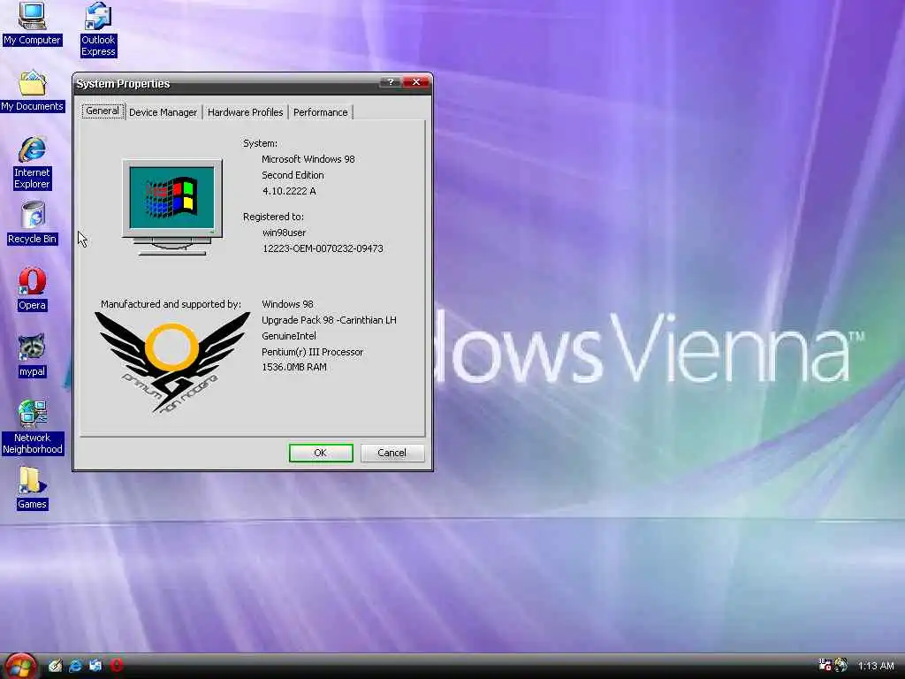Click the Manufactured and supported by label

(171, 304)
